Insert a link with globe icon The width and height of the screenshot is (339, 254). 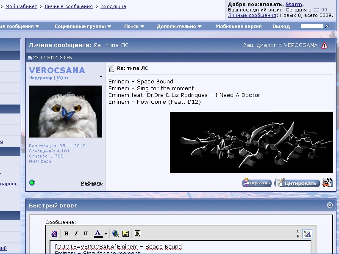click(x=116, y=234)
